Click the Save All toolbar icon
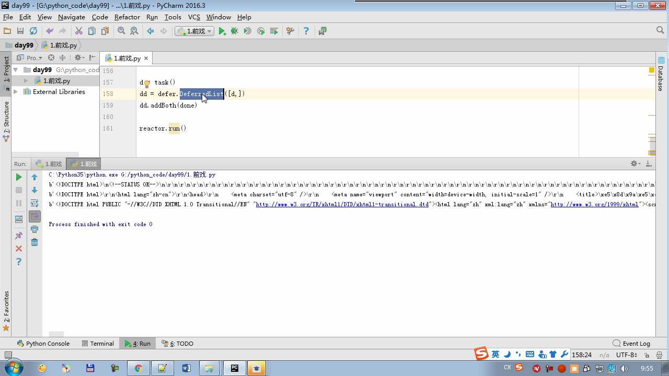This screenshot has width=669, height=376. (x=20, y=31)
